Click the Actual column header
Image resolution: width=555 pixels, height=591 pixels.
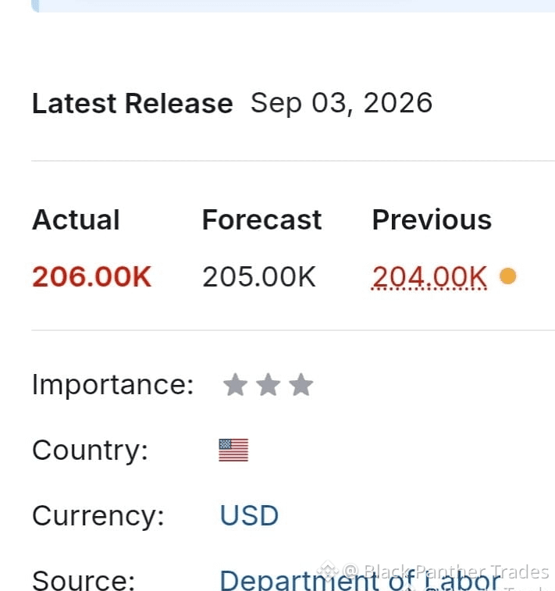[x=76, y=219]
